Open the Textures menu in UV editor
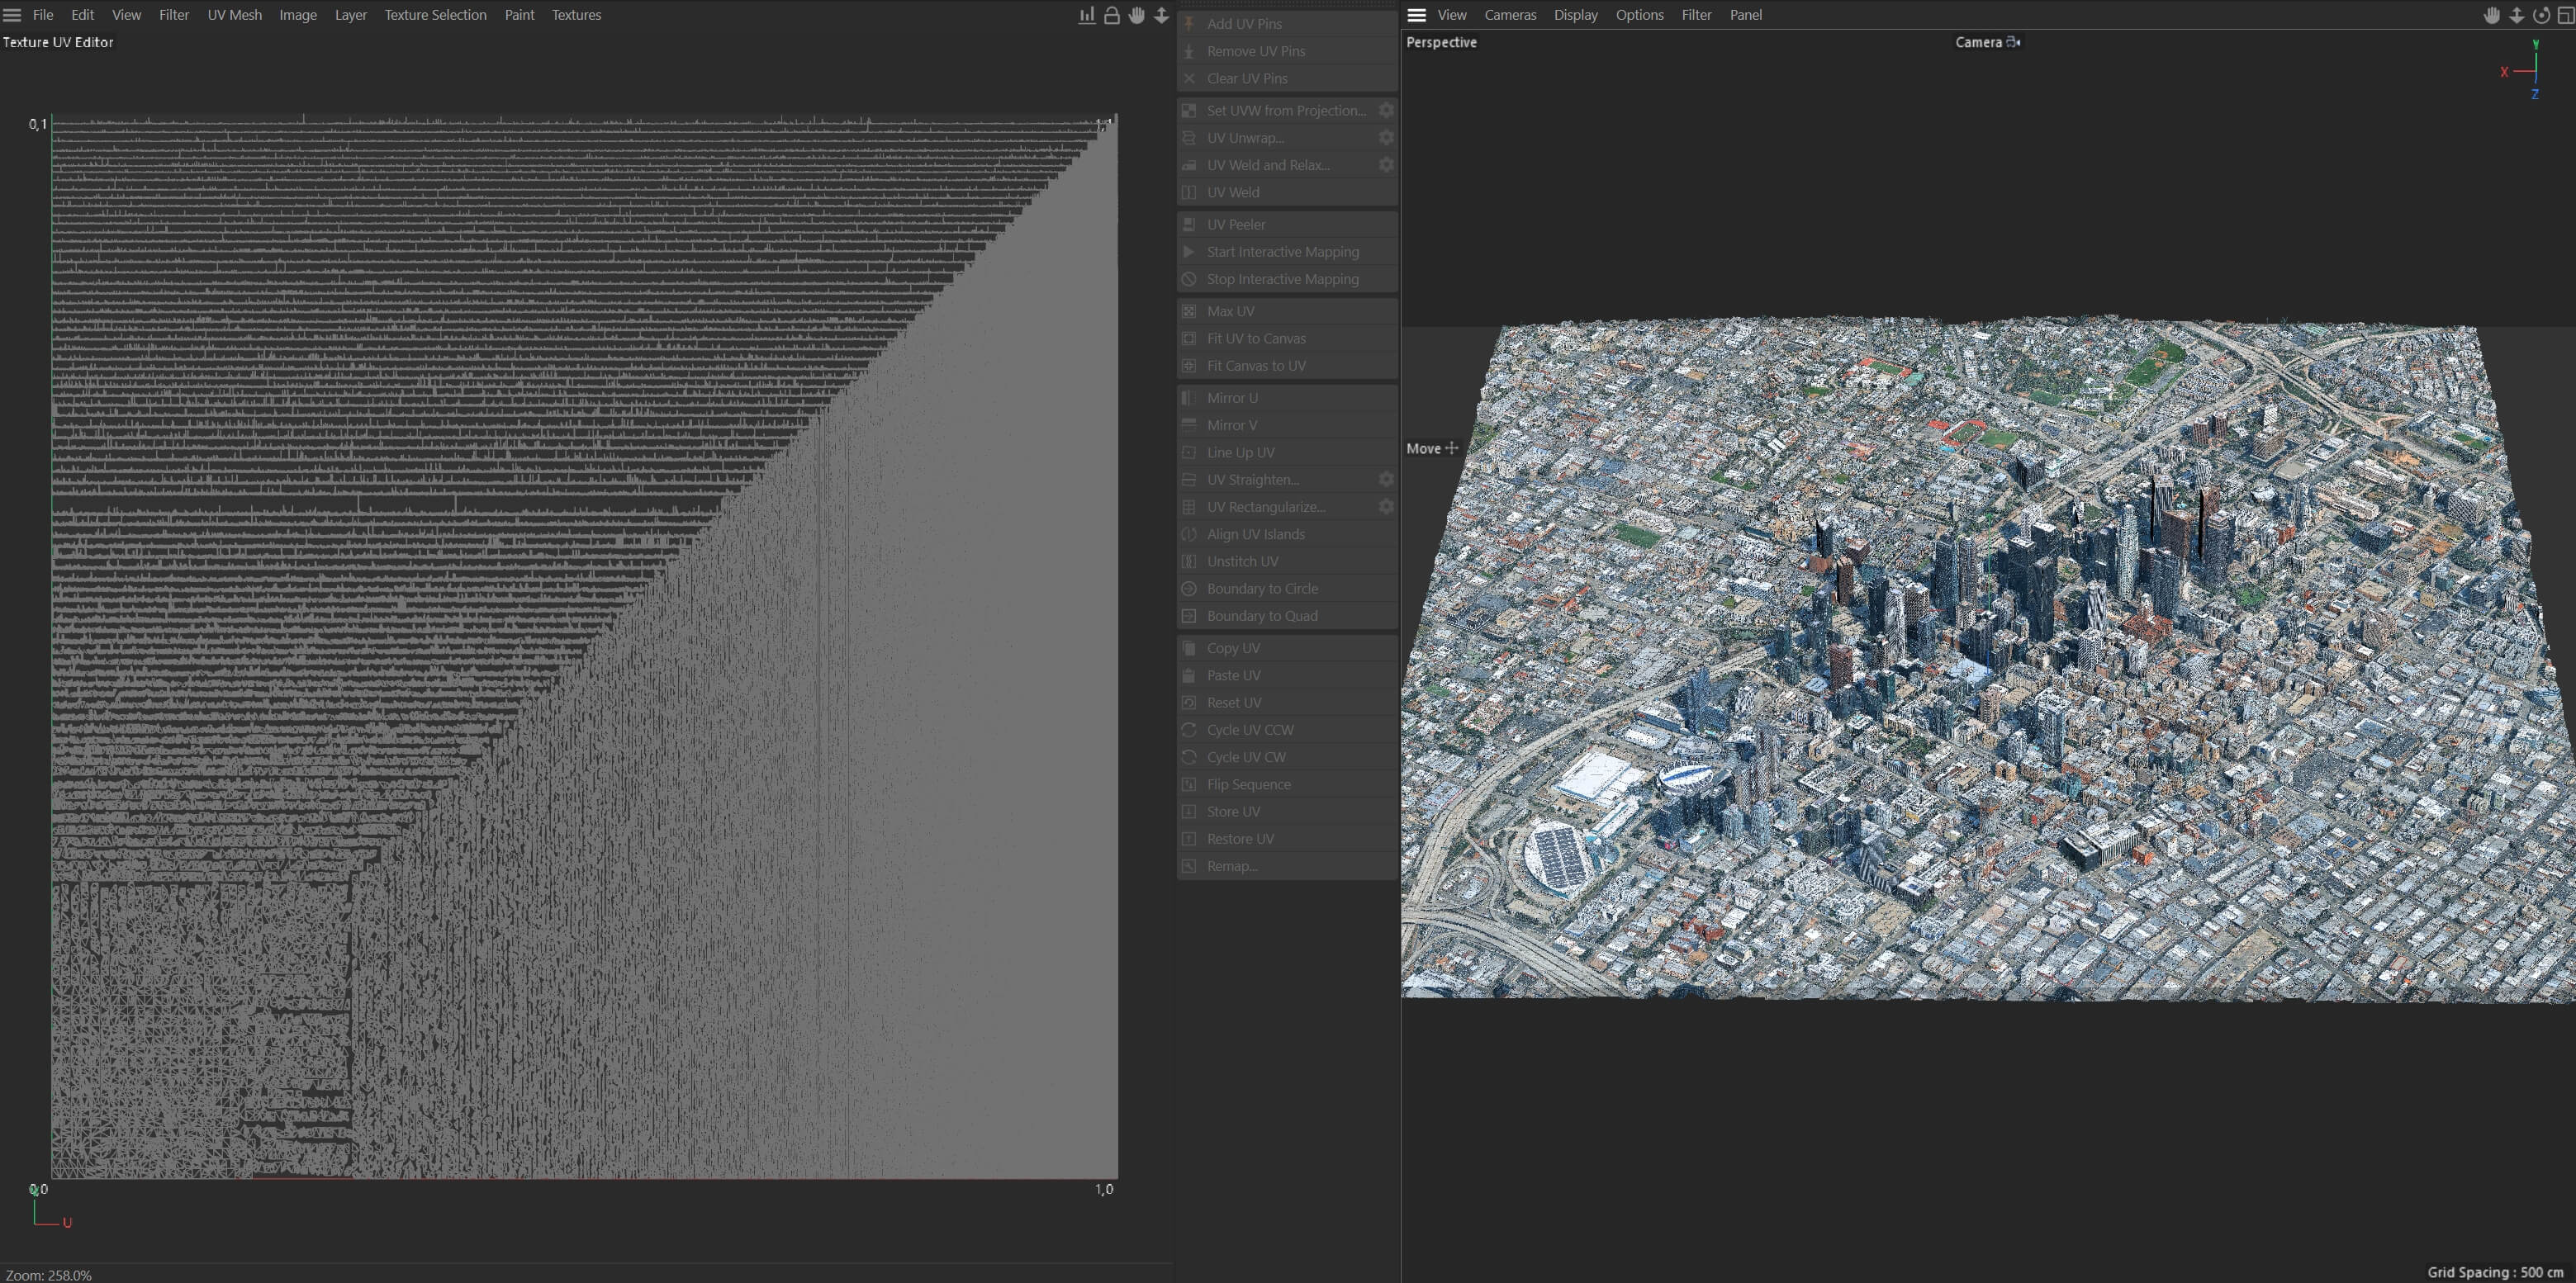This screenshot has width=2576, height=1283. point(576,15)
